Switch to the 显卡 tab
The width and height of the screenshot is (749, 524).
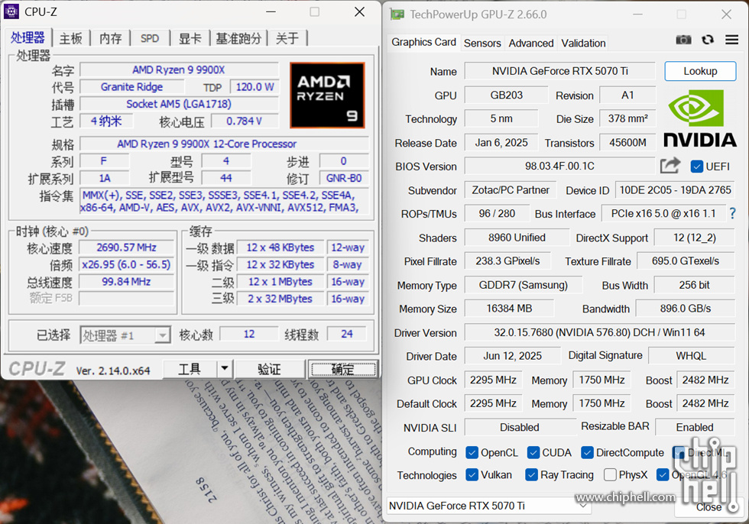pos(190,38)
